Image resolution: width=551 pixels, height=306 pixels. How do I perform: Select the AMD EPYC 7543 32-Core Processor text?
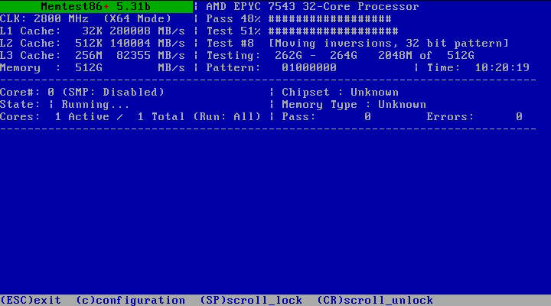pos(312,6)
